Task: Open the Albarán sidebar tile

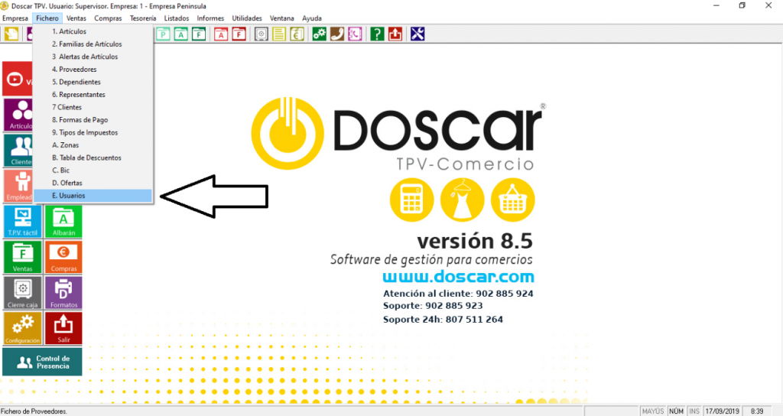Action: tap(63, 221)
